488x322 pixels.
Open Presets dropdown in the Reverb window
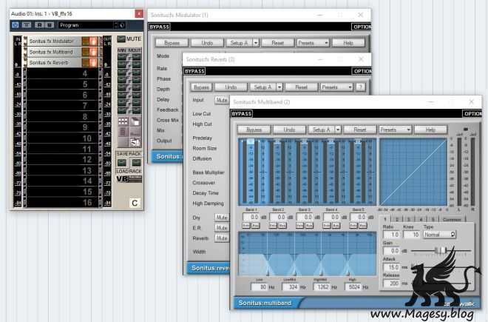[336, 87]
